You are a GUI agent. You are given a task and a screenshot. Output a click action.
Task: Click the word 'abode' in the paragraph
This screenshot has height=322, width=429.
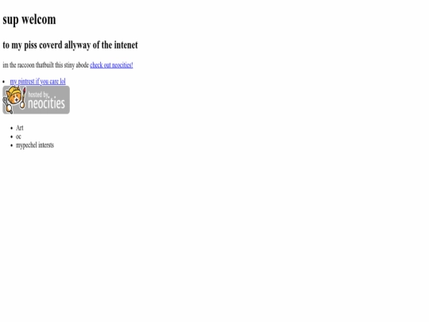coord(83,65)
